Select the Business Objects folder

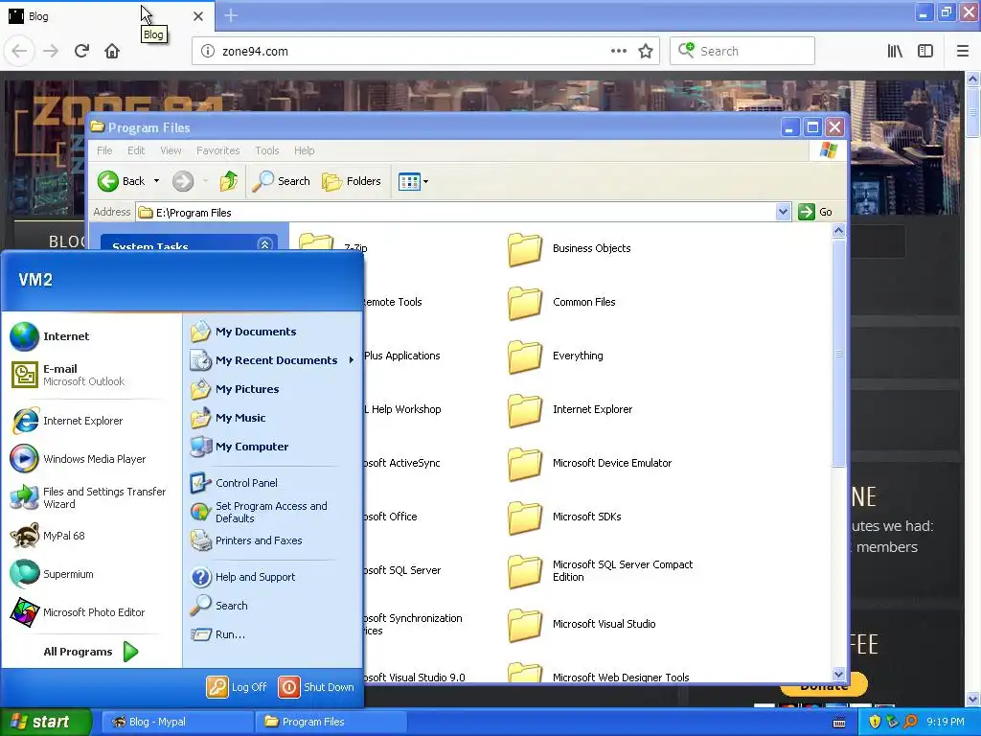pyautogui.click(x=569, y=248)
